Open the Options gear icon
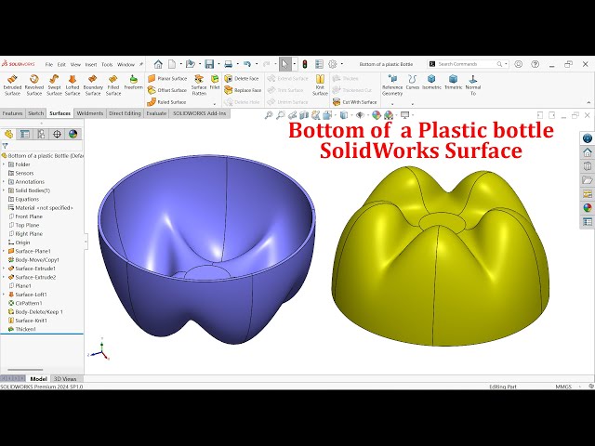The height and width of the screenshot is (446, 595). click(x=333, y=64)
